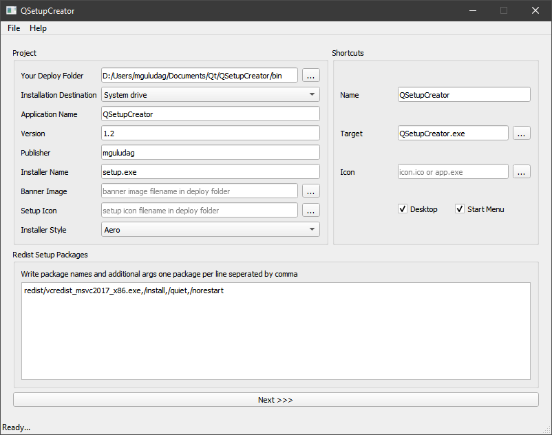Click the 'Redist Setup Packages' group label
The image size is (552, 435).
coord(50,255)
